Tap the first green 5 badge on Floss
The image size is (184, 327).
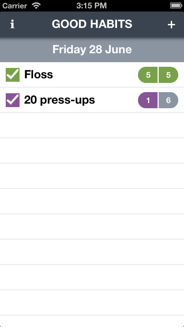pos(148,75)
